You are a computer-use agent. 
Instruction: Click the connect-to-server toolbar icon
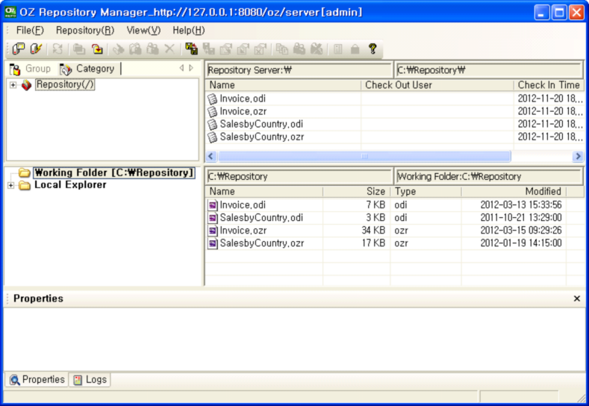tap(18, 49)
